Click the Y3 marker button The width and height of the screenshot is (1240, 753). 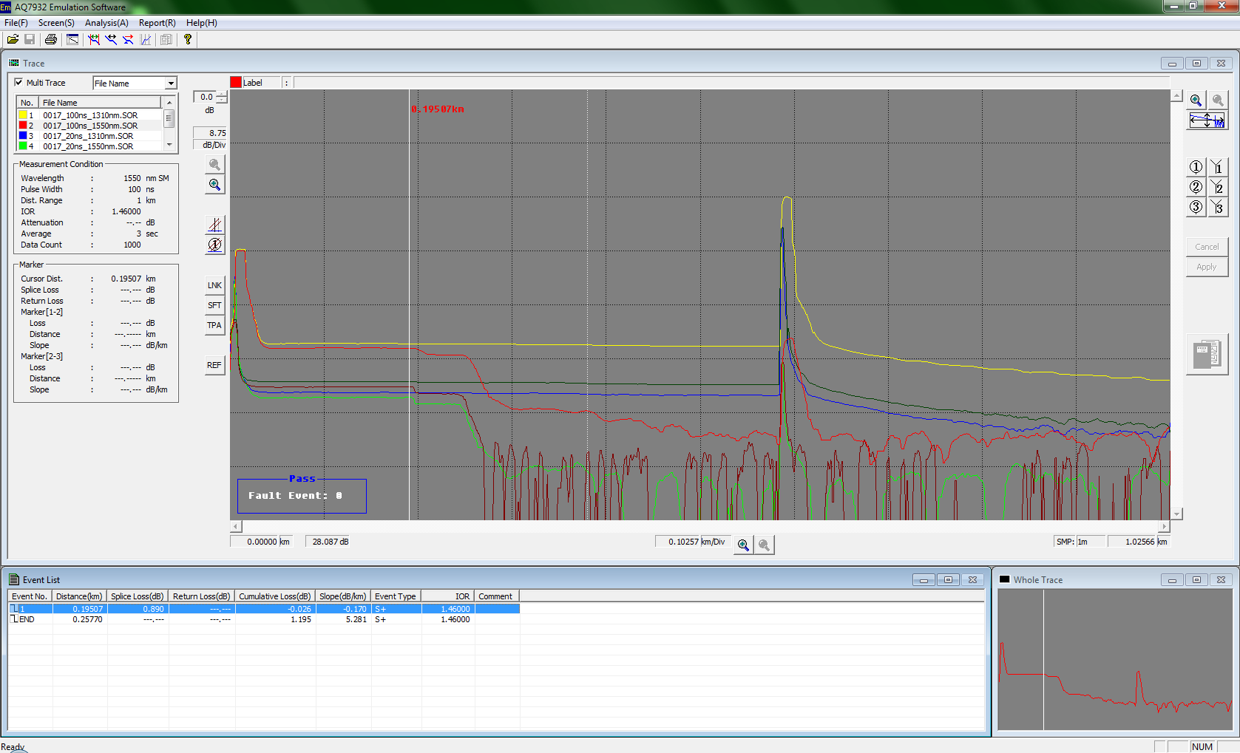(1217, 208)
